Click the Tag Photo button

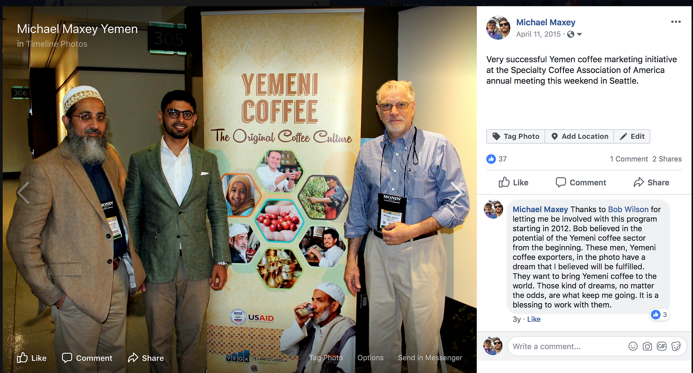[x=516, y=136]
